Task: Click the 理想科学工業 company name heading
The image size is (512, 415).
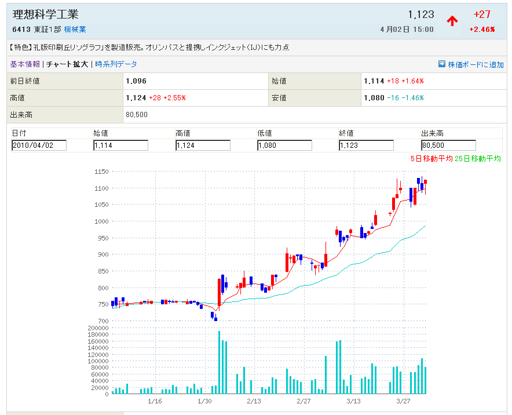Action: (x=45, y=14)
